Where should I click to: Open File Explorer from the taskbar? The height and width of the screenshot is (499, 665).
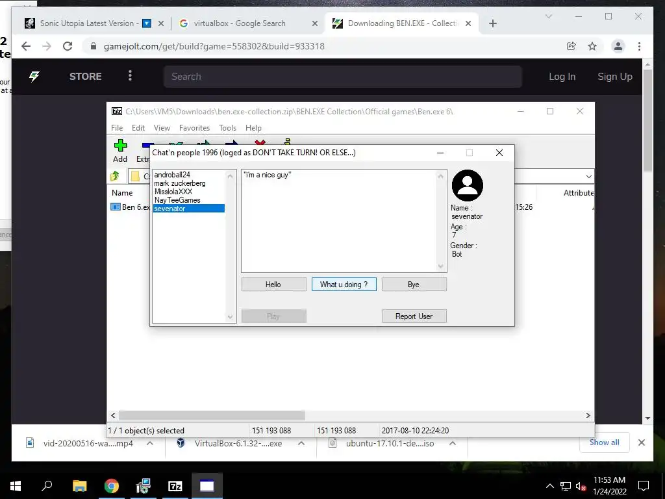79,486
